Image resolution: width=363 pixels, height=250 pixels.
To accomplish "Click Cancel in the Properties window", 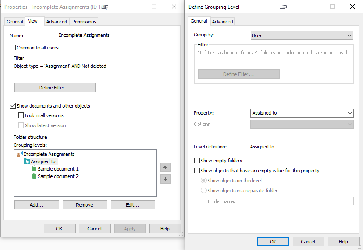I will tap(95, 228).
